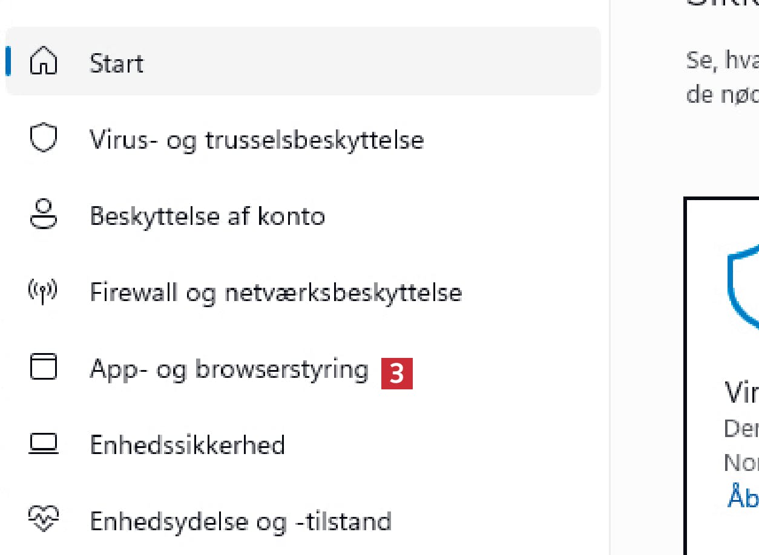
Task: Open the Enhedssikkerhed section
Action: pyautogui.click(x=187, y=445)
